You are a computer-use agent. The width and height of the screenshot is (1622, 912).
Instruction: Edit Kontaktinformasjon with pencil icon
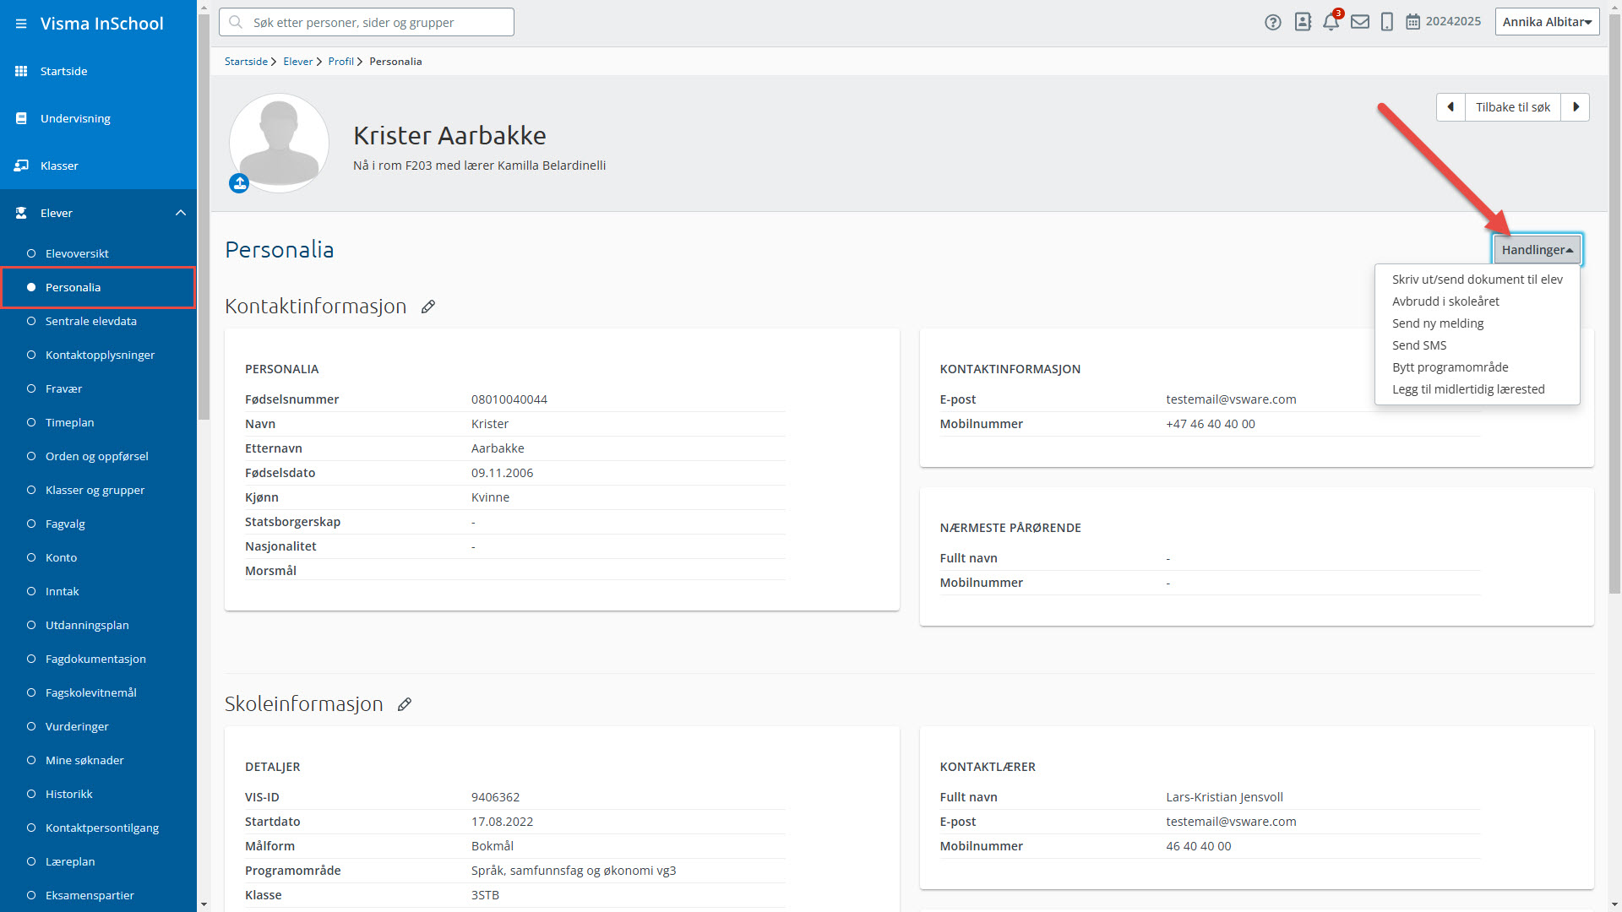[x=428, y=307]
